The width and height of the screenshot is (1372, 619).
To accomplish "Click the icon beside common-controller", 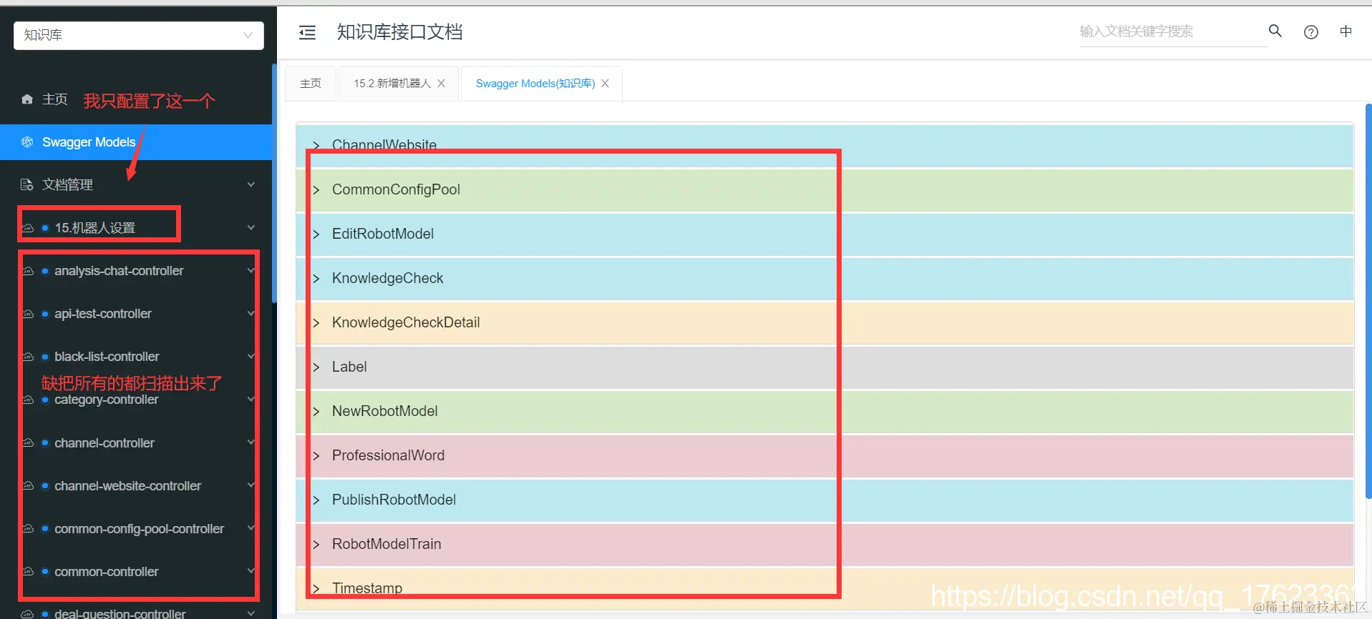I will coord(28,572).
